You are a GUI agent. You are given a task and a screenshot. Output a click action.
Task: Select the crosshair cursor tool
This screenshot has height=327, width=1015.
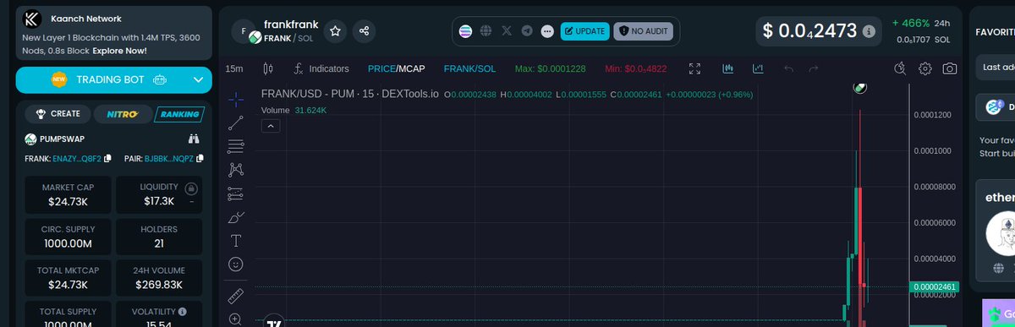236,99
